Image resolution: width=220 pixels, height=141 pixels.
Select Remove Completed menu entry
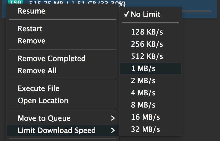[52, 59]
